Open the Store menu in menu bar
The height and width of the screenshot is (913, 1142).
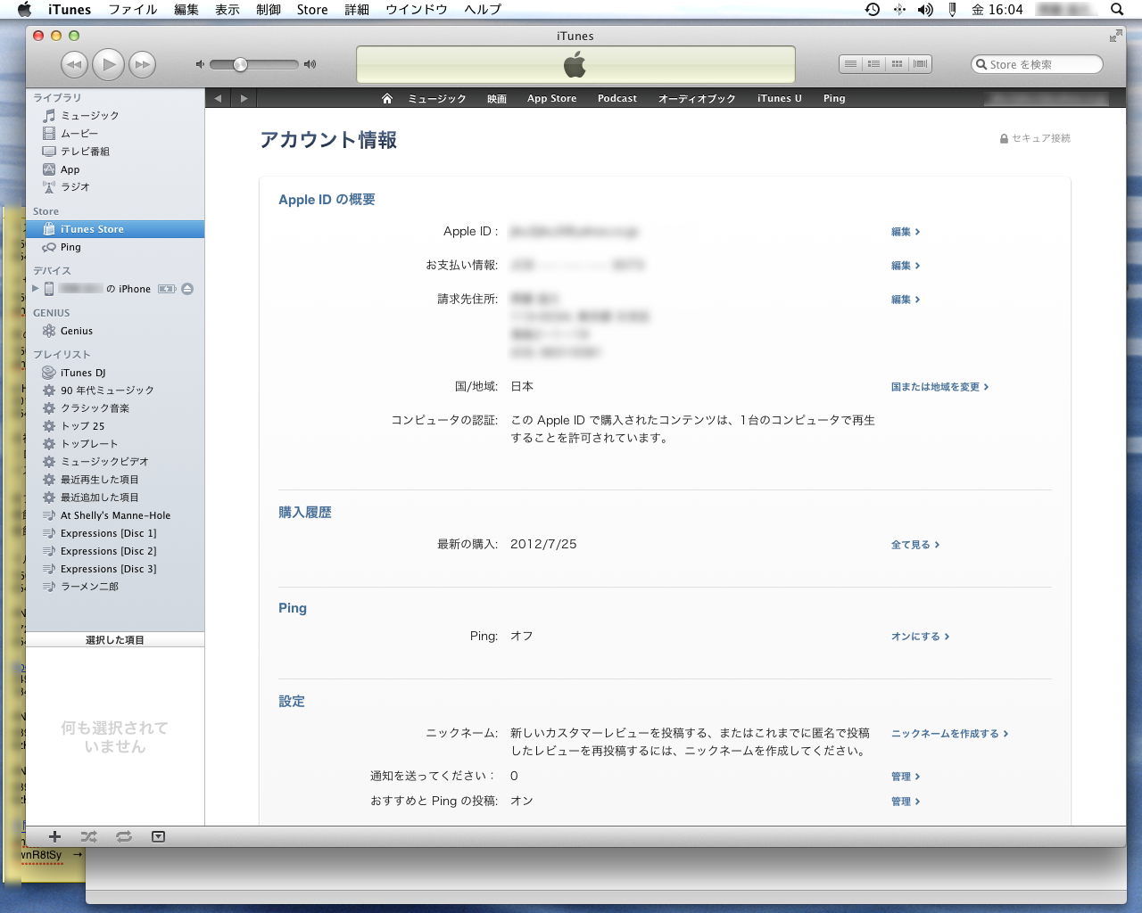311,10
